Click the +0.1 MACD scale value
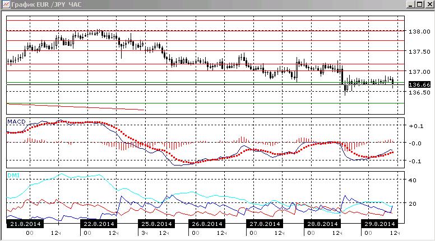Screen dimensions: 435x241 [x=416, y=126]
